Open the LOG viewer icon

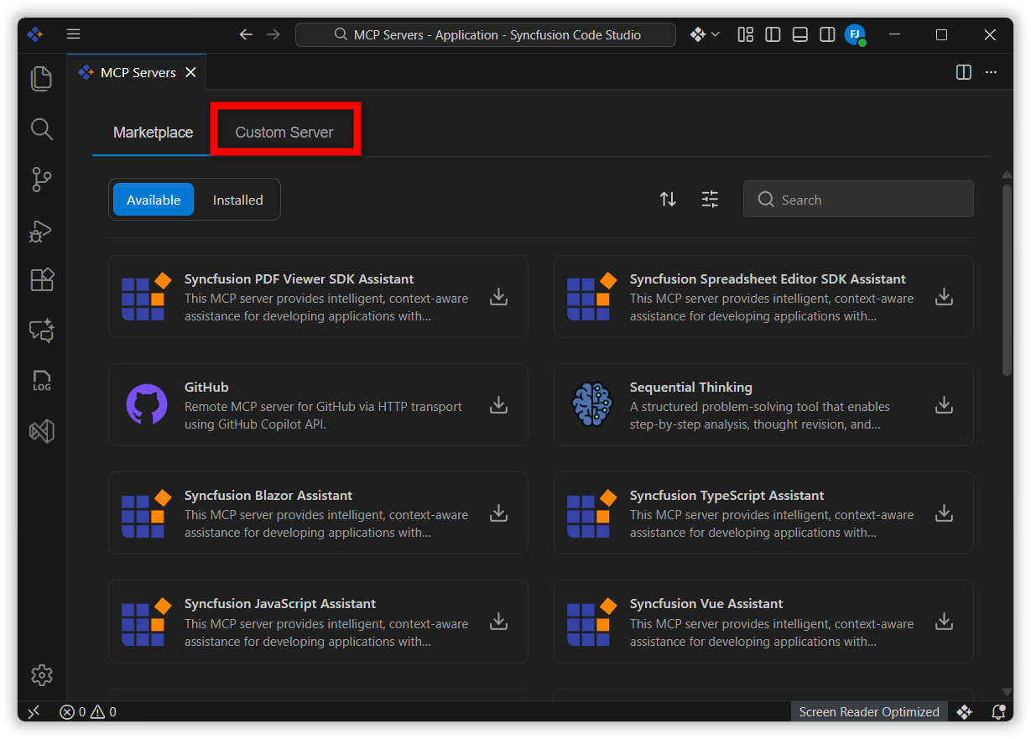click(x=41, y=381)
